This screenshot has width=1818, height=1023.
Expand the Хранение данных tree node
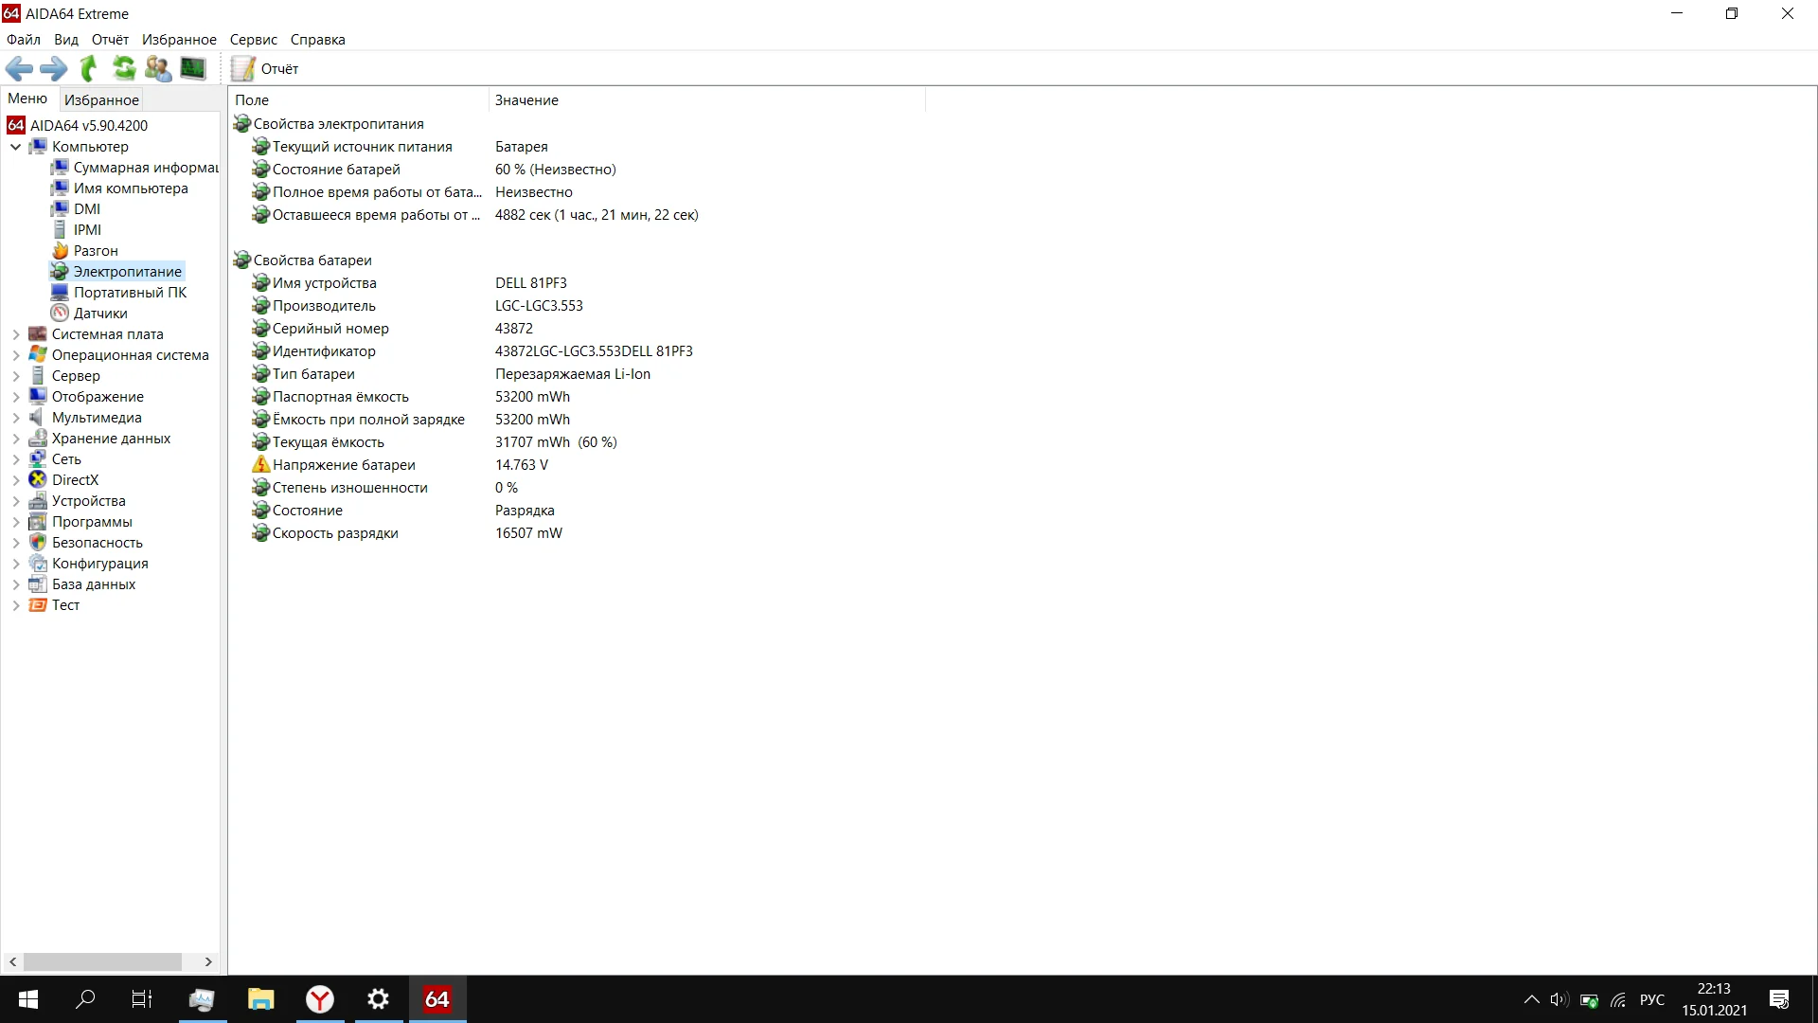point(16,439)
